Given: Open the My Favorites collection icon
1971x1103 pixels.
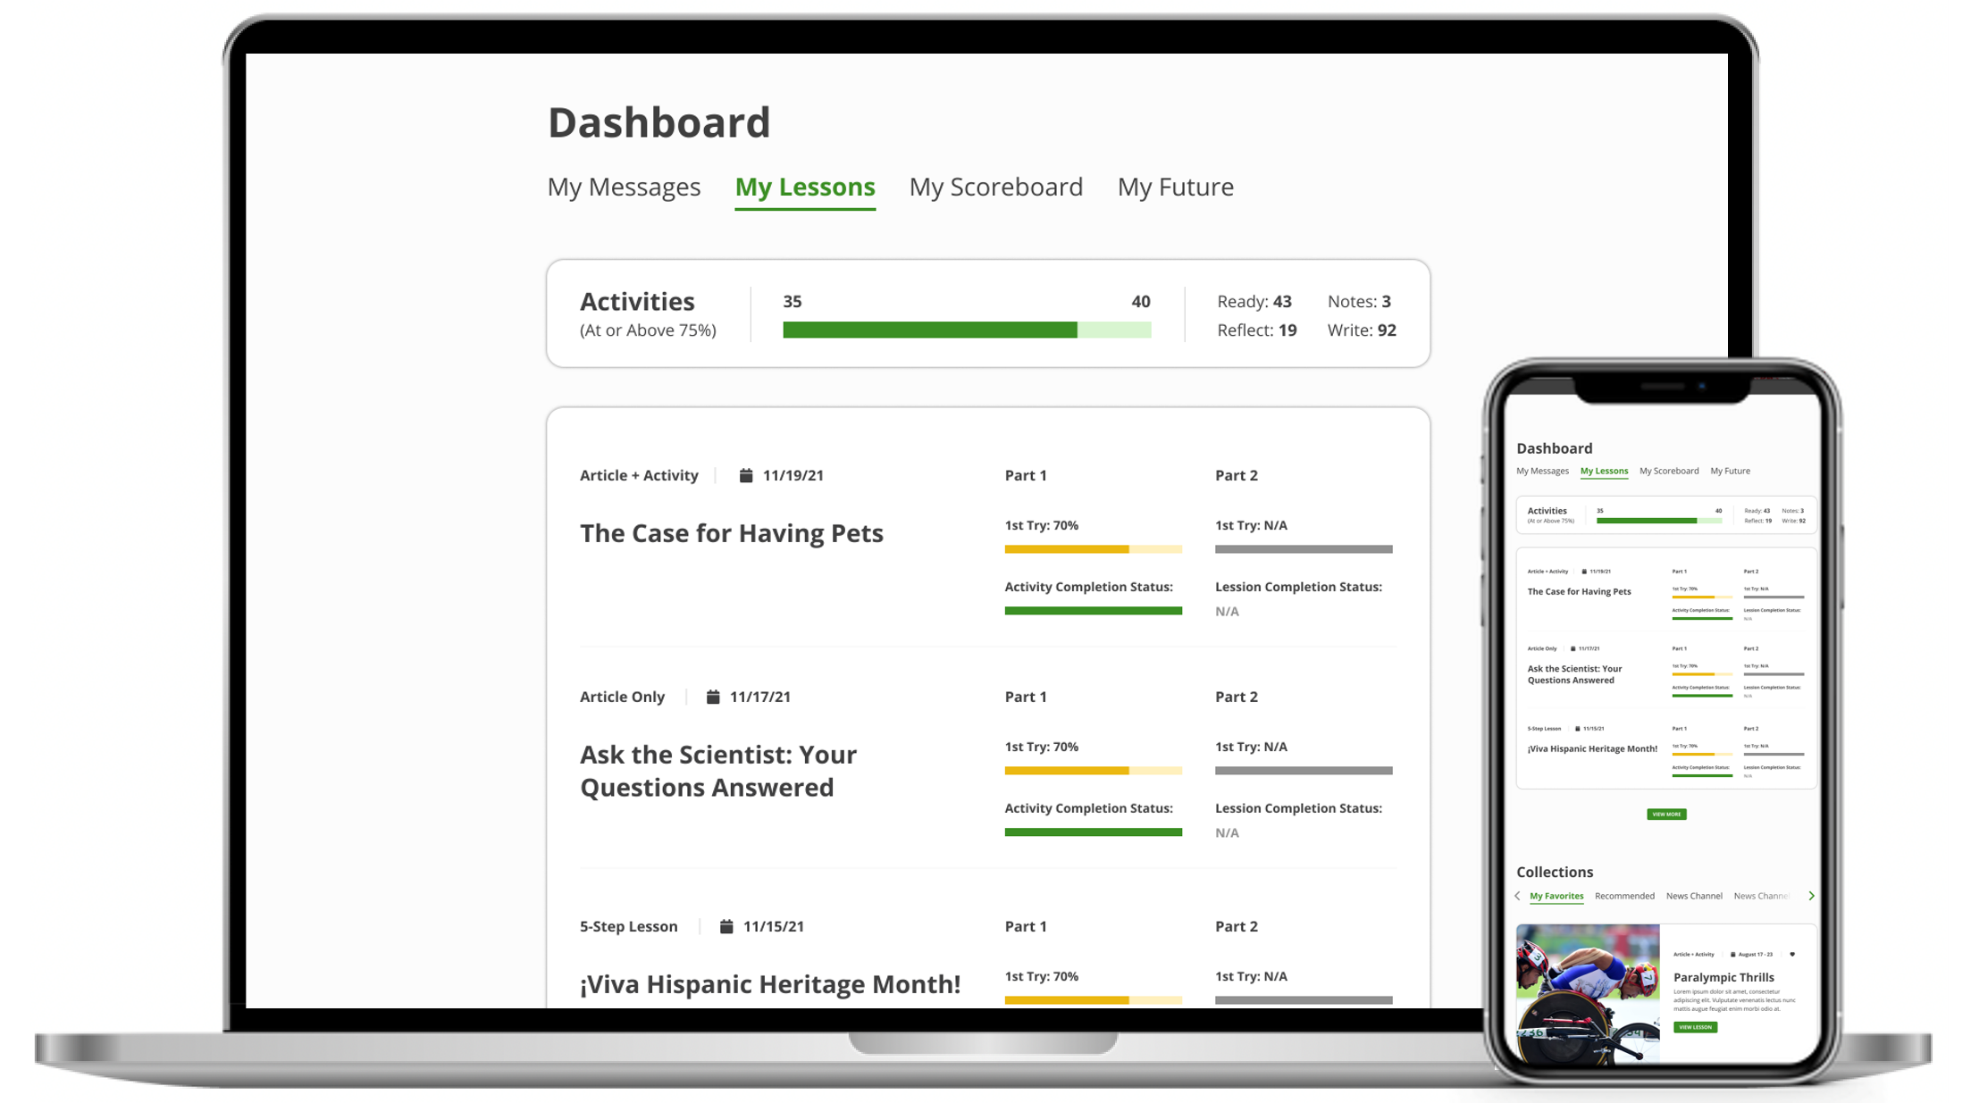Looking at the screenshot, I should [x=1556, y=895].
